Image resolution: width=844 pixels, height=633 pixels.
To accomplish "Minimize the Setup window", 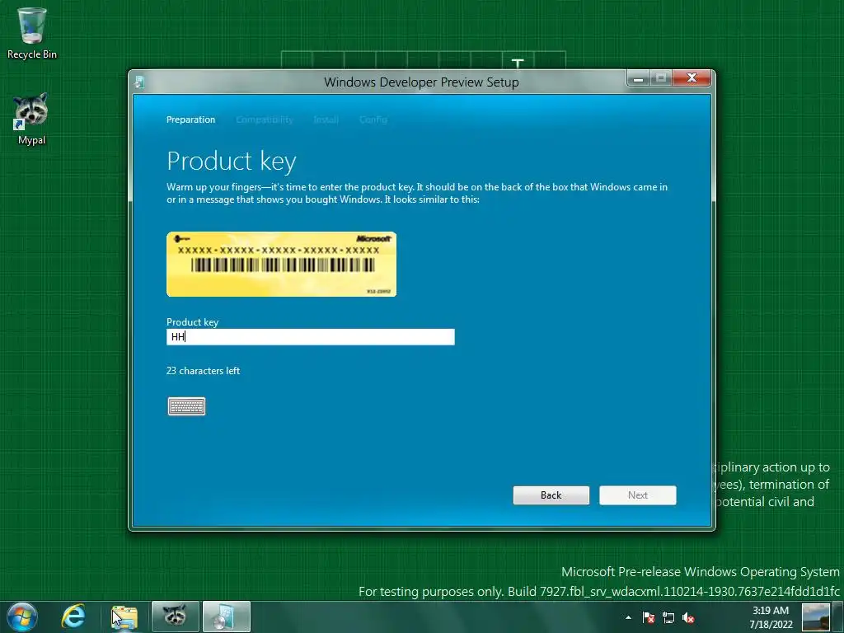I will tap(639, 78).
